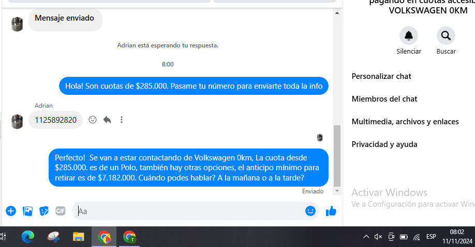Click the 8:00 timestamp
This screenshot has height=247, width=475.
pyautogui.click(x=168, y=64)
